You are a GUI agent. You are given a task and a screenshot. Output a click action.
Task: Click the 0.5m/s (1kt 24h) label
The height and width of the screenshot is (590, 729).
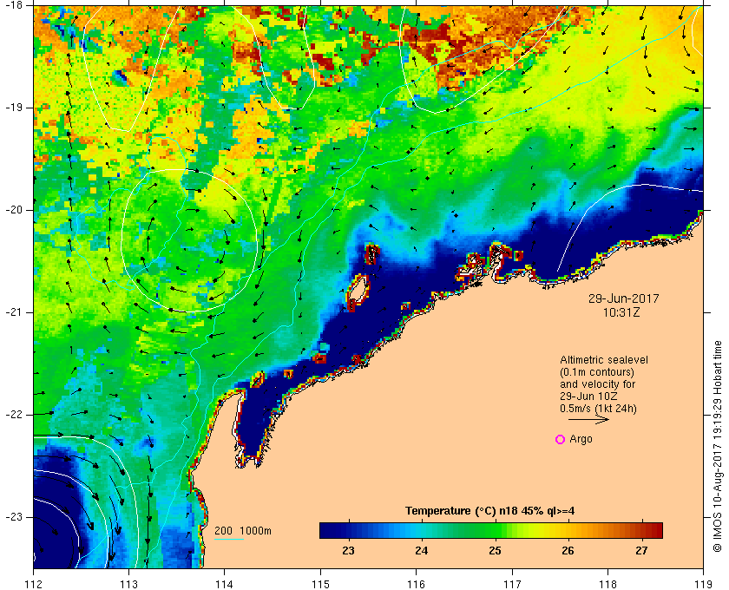click(x=598, y=409)
